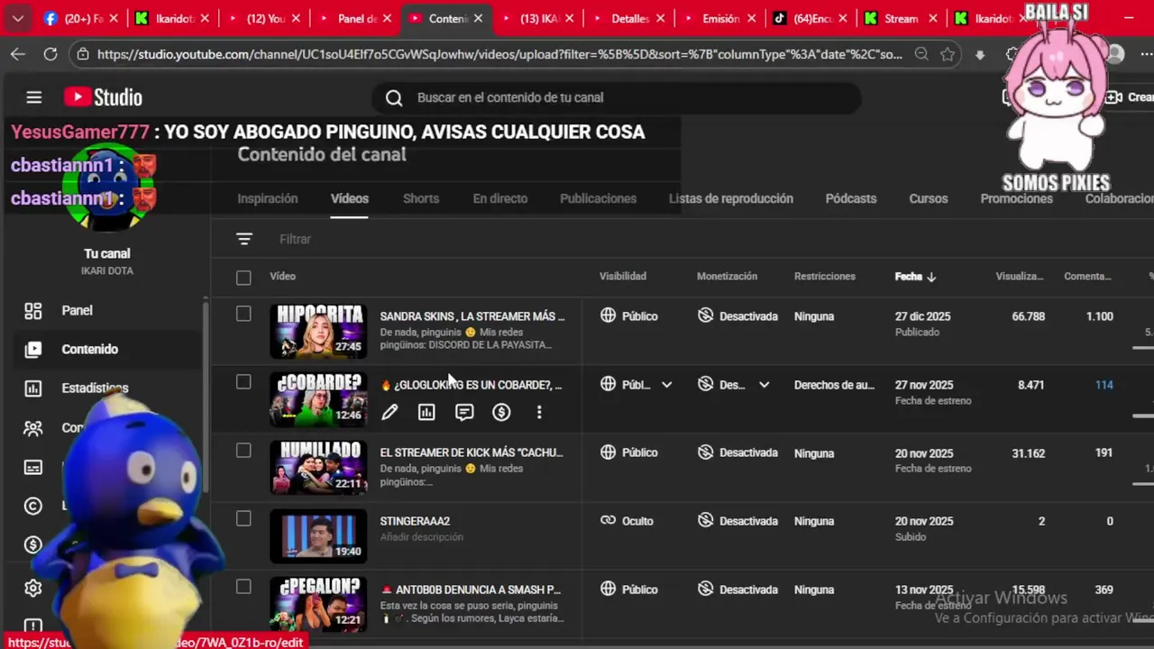The height and width of the screenshot is (649, 1154).
Task: Open the Listas de reproducción tab
Action: click(x=731, y=198)
